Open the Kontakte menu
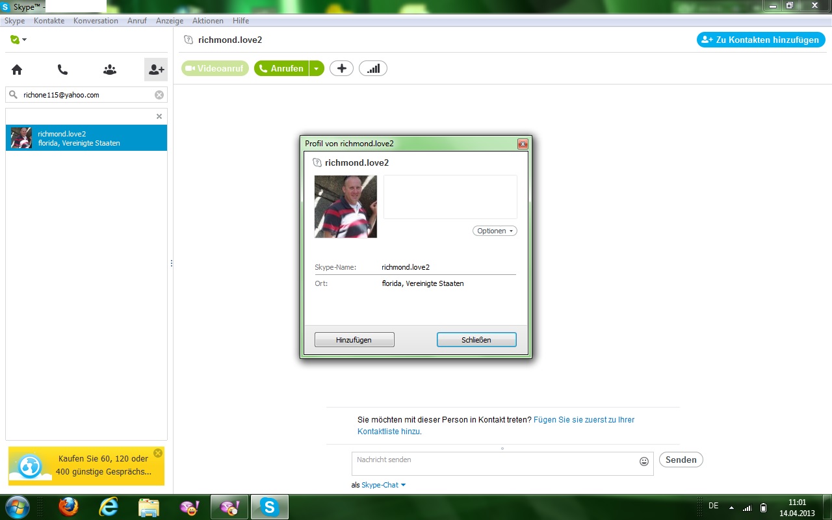Screen dimensions: 832x520 tap(49, 21)
